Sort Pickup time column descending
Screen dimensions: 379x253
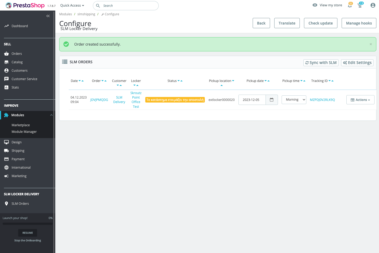pyautogui.click(x=302, y=81)
